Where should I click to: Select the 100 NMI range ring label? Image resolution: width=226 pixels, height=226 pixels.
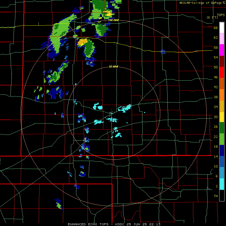coord(114,20)
